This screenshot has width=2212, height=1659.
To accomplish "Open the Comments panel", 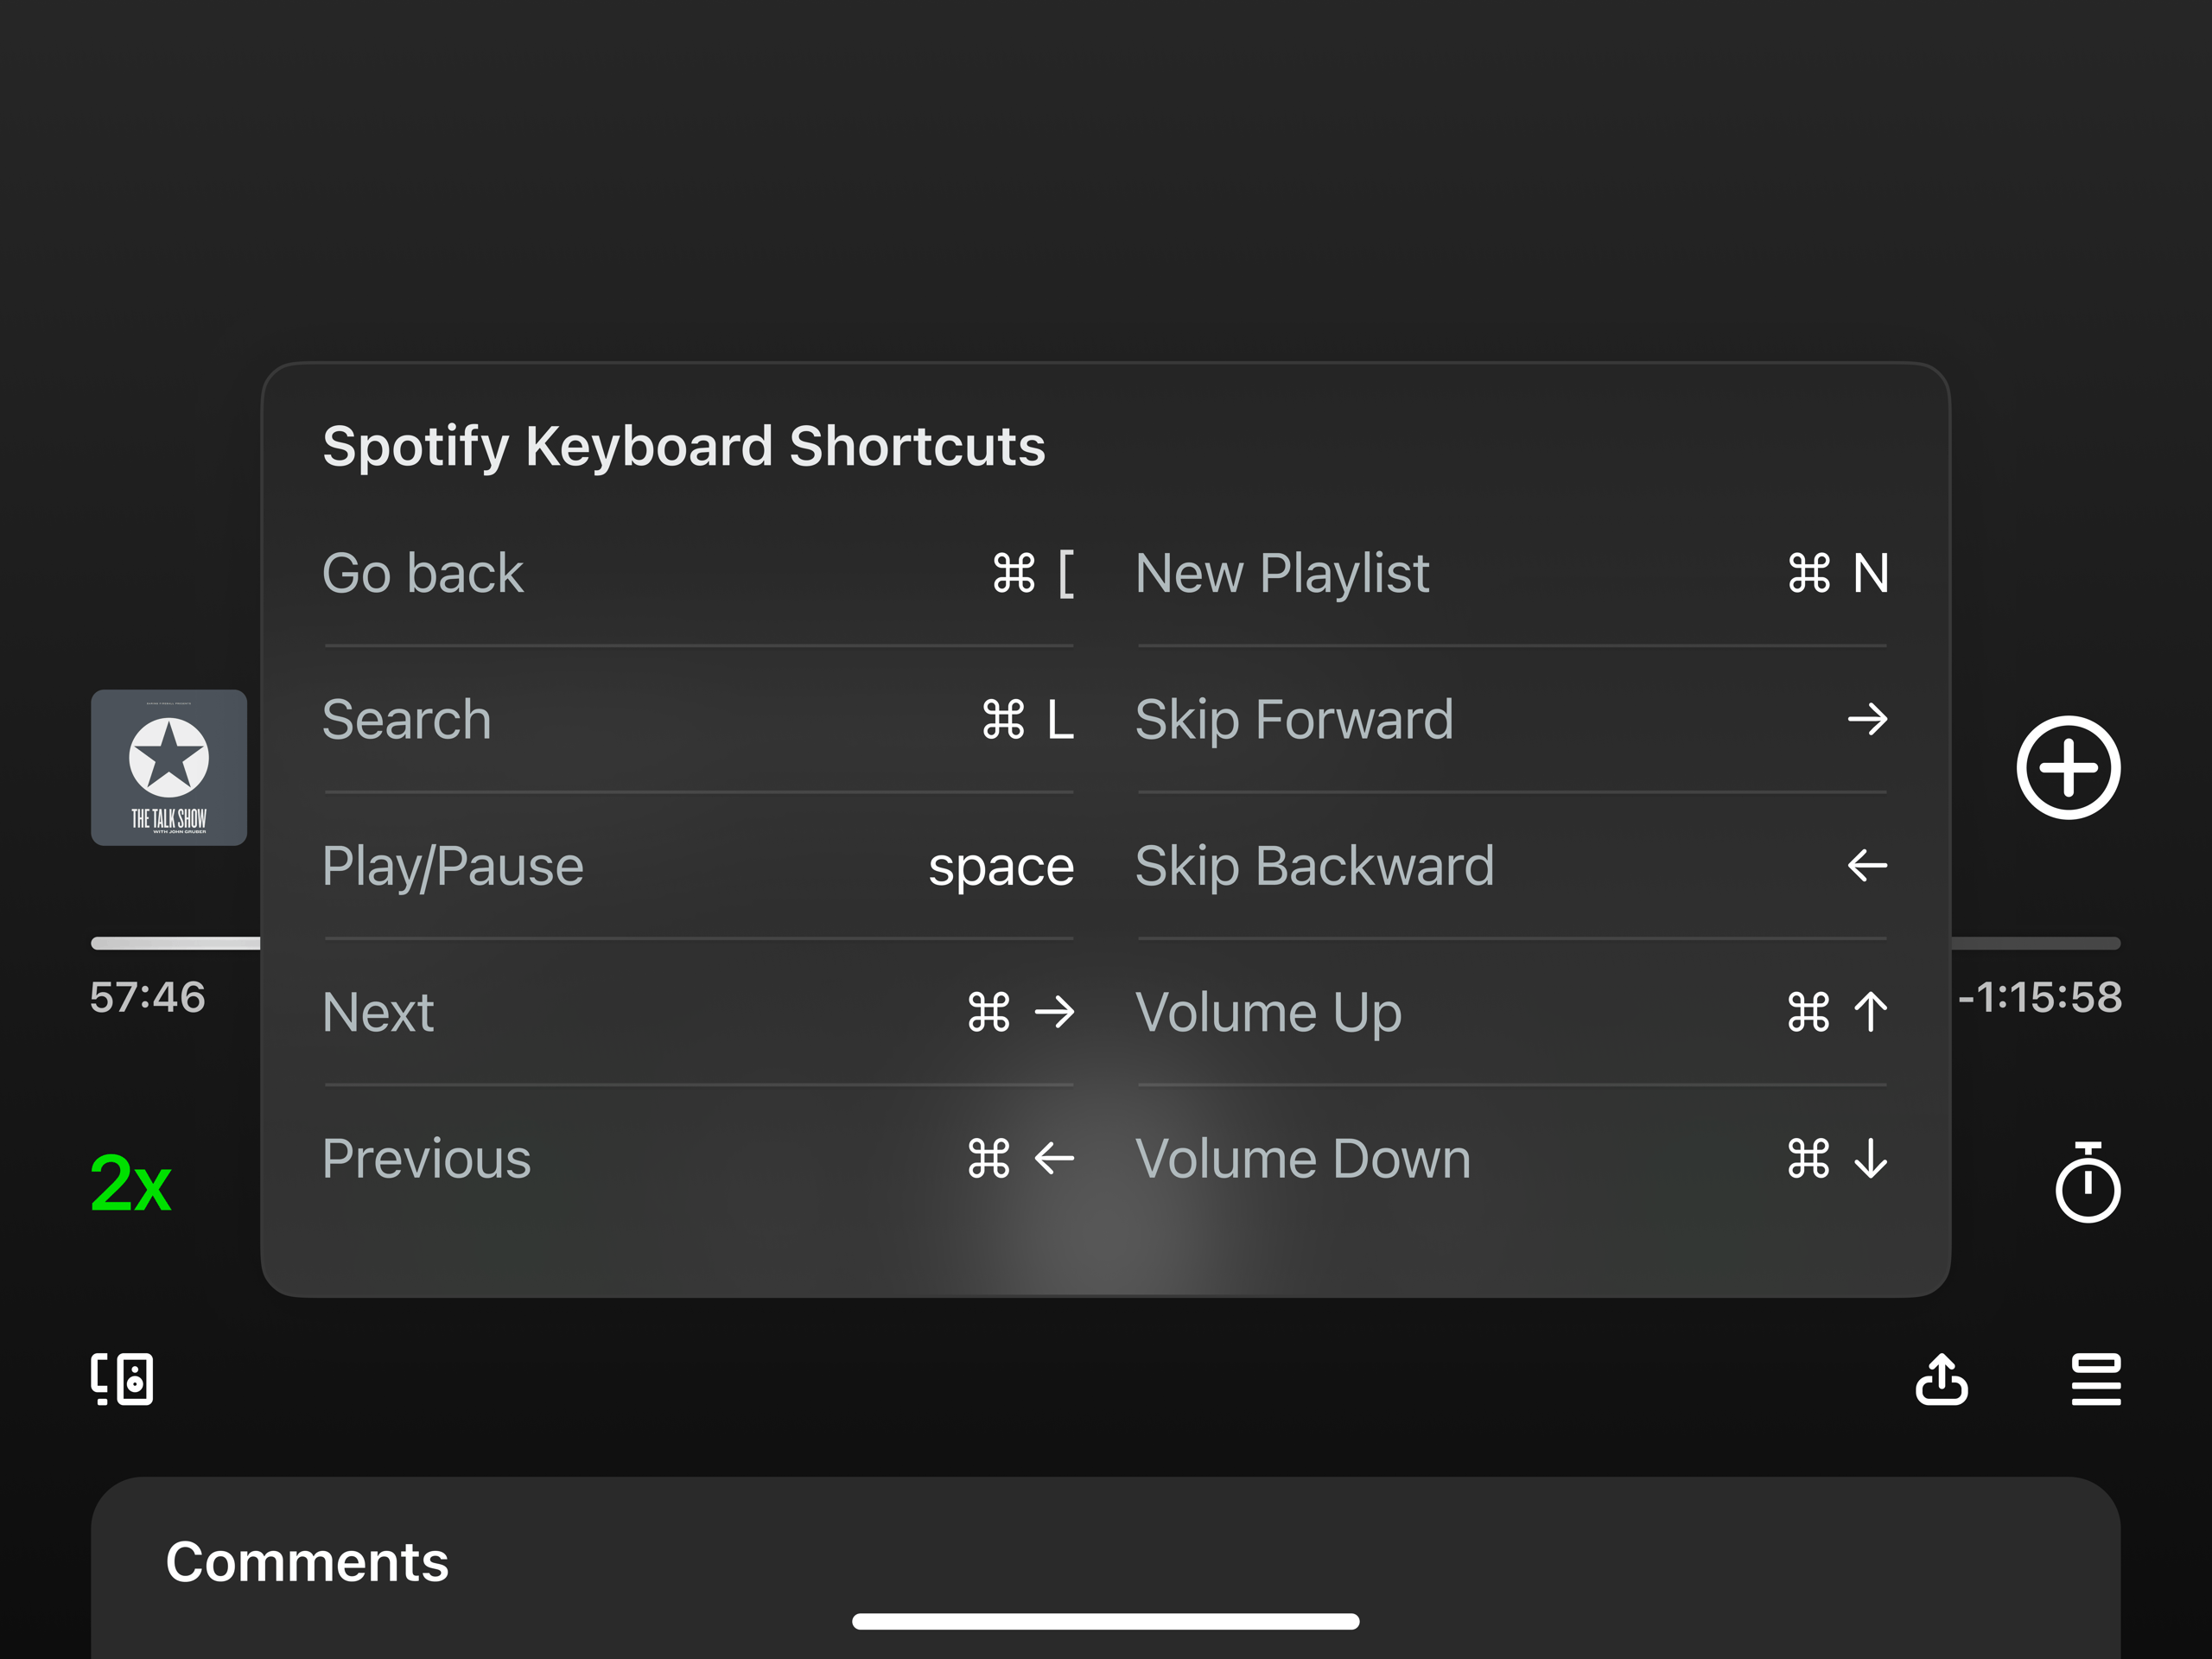I will 1106,1567.
